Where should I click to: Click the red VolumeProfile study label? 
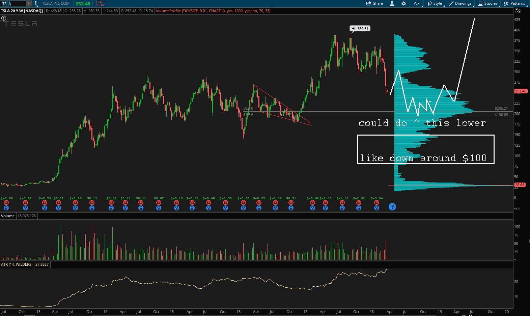click(x=213, y=11)
